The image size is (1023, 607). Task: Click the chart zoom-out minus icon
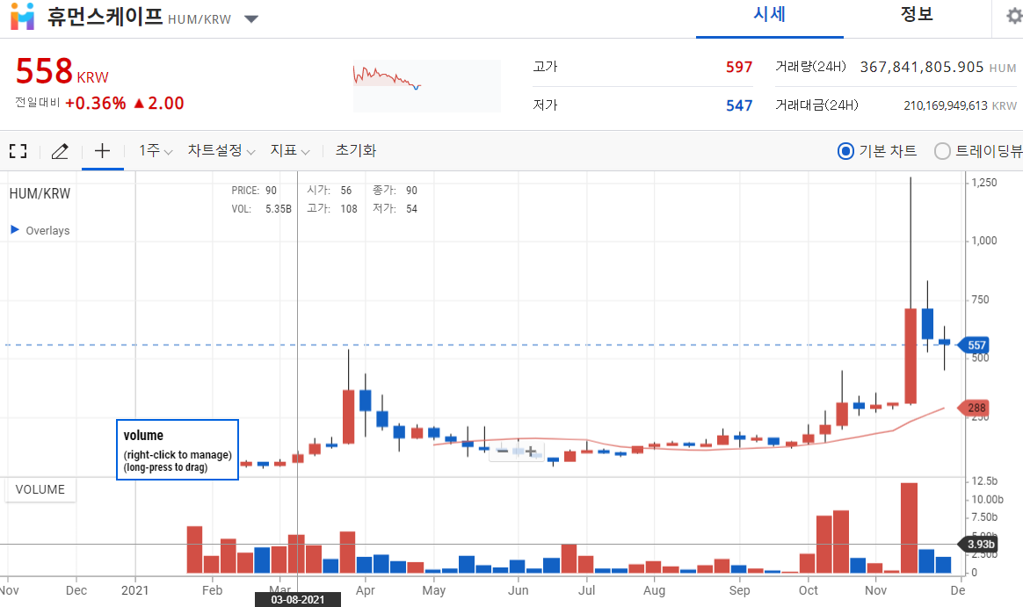pyautogui.click(x=503, y=451)
